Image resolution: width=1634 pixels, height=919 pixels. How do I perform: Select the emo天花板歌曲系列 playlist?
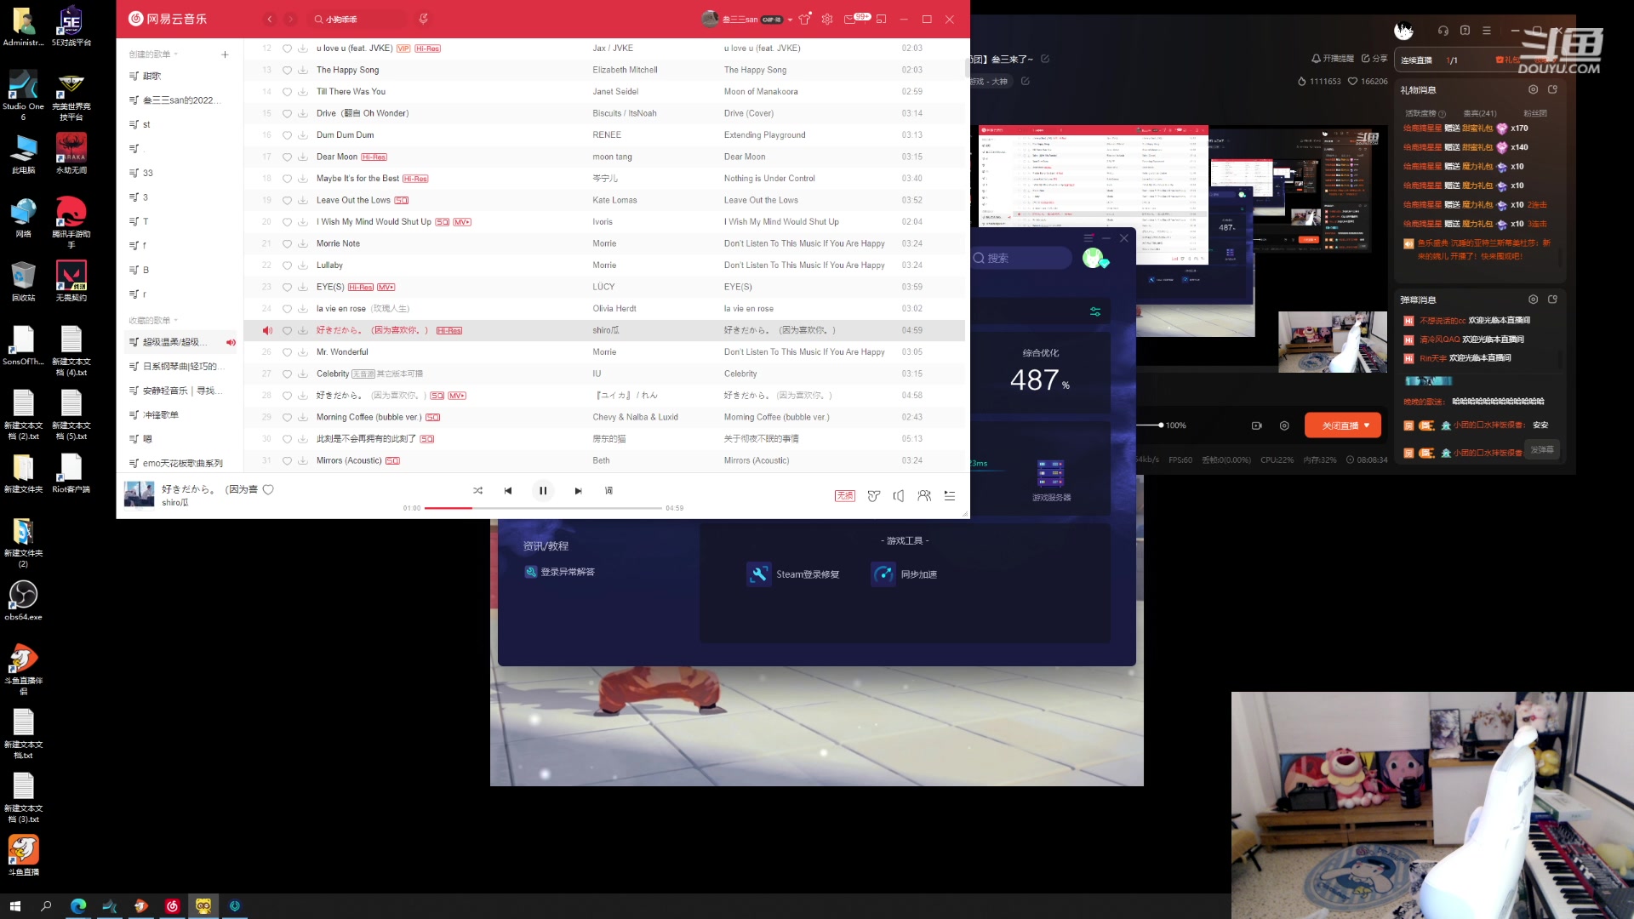182,464
